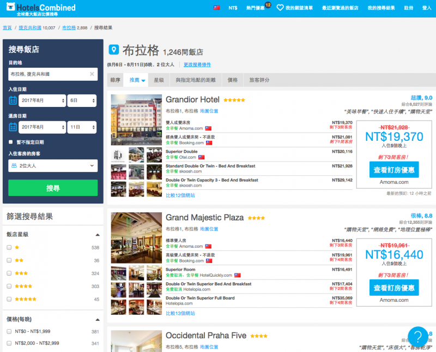
Task: Open hot deals with 12 badge
Action: pyautogui.click(x=258, y=7)
